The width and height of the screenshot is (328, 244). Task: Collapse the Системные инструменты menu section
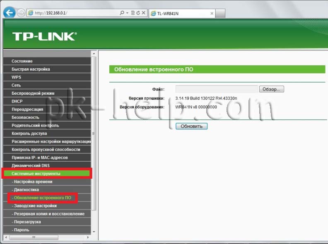click(x=47, y=174)
